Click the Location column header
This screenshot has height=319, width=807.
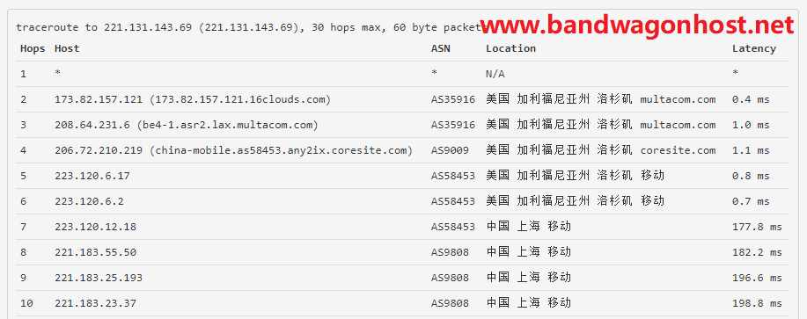pyautogui.click(x=510, y=48)
